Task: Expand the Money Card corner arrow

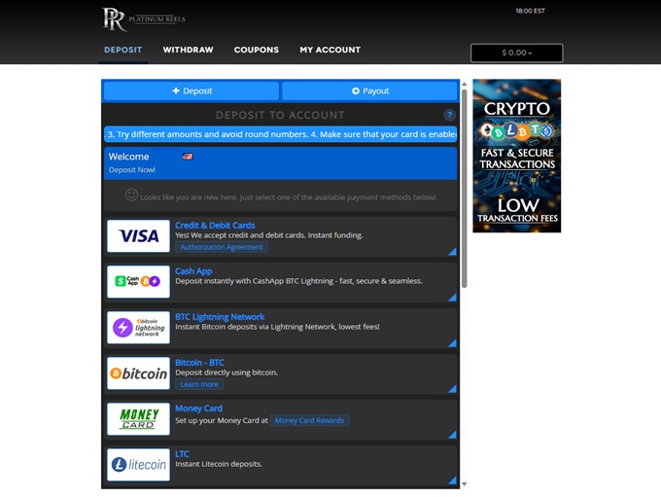Action: [452, 435]
